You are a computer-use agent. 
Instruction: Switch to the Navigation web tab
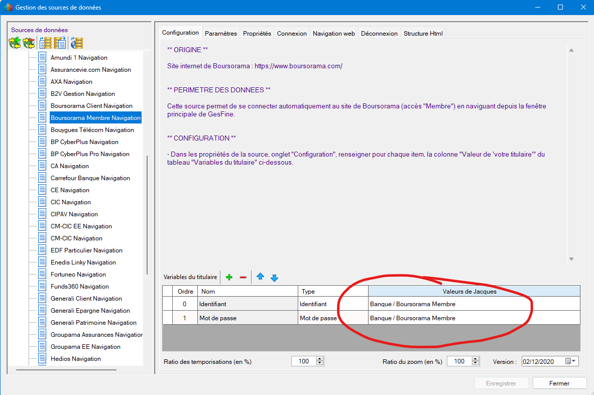pos(333,34)
